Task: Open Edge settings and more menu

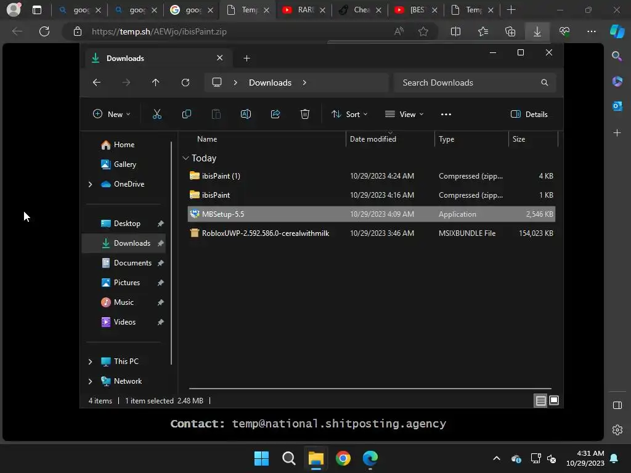Action: point(591,31)
